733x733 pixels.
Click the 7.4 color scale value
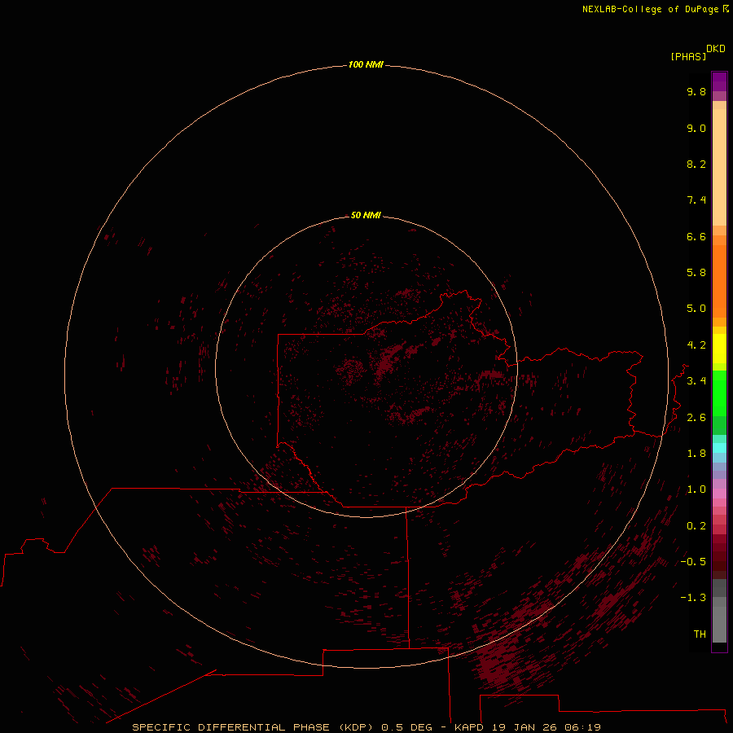[x=696, y=200]
